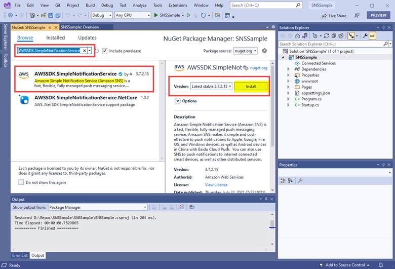
Task: Click the Open File folder icon in toolbar
Action: click(44, 15)
